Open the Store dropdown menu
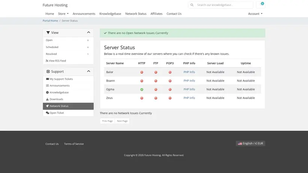 [x=63, y=14]
